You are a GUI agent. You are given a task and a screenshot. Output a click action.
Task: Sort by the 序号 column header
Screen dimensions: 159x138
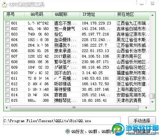(14, 16)
